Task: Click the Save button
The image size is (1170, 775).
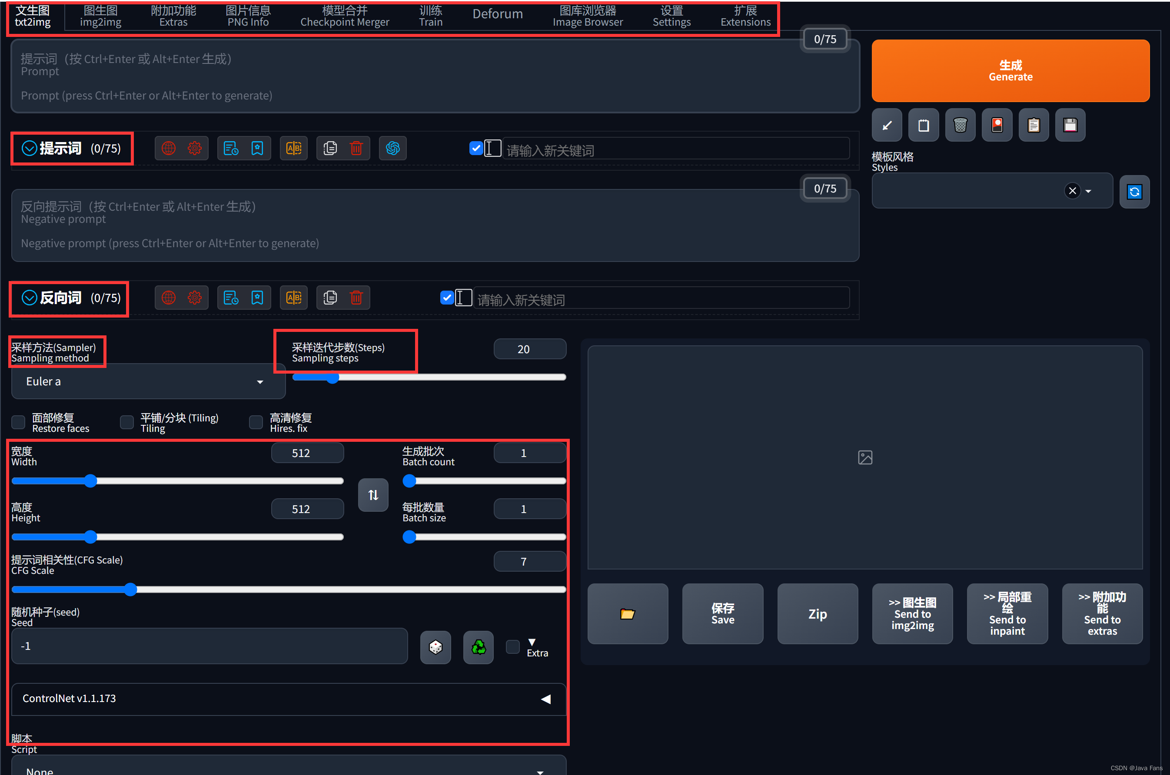Action: coord(722,614)
